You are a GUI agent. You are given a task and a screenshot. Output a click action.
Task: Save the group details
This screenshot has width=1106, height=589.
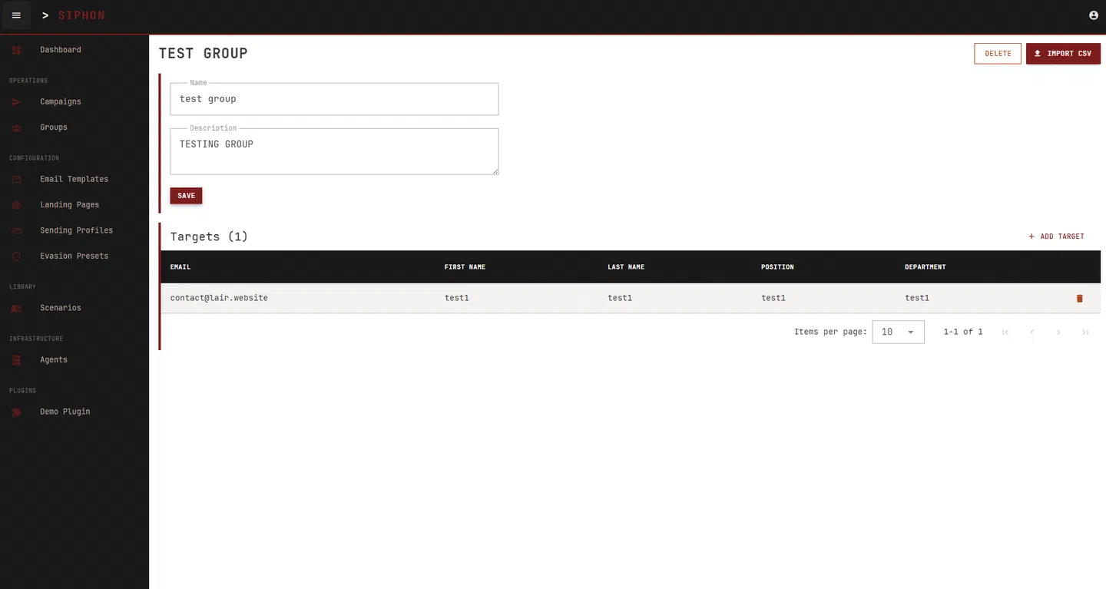[186, 196]
